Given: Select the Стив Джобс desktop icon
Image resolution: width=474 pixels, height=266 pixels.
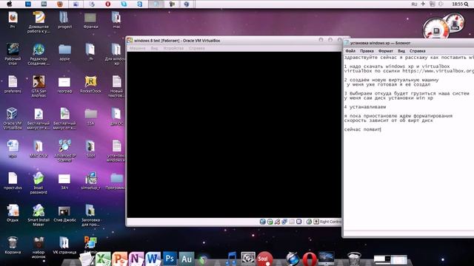Looking at the screenshot, I should (64, 214).
